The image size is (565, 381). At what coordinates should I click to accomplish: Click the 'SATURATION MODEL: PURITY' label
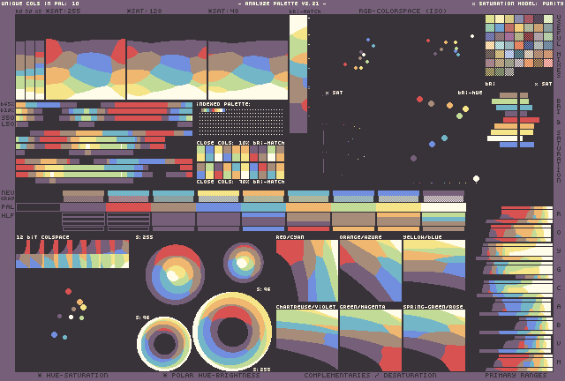point(521,4)
